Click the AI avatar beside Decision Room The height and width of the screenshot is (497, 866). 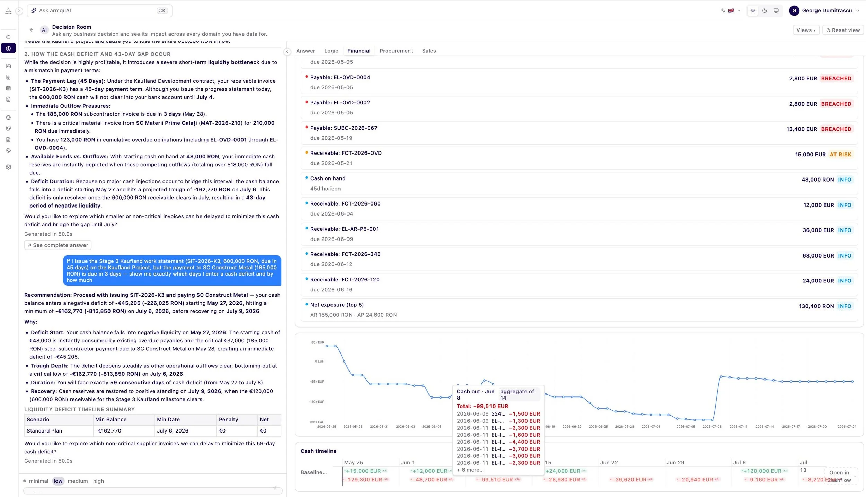(44, 30)
